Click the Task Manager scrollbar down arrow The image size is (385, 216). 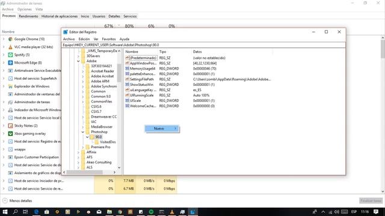(x=383, y=191)
